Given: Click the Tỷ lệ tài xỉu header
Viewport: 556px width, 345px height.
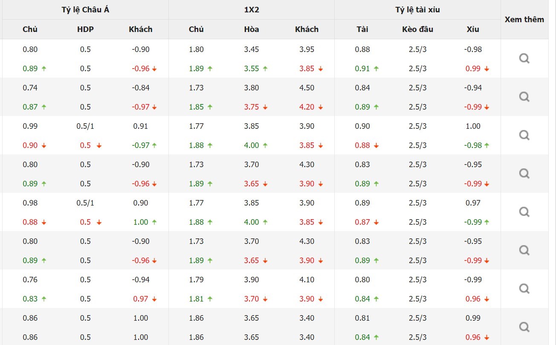Looking at the screenshot, I should 417,10.
